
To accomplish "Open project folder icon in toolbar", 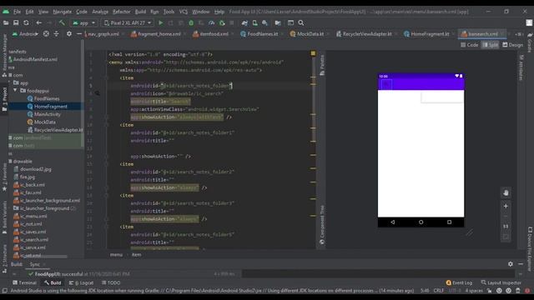I will pos(6,22).
